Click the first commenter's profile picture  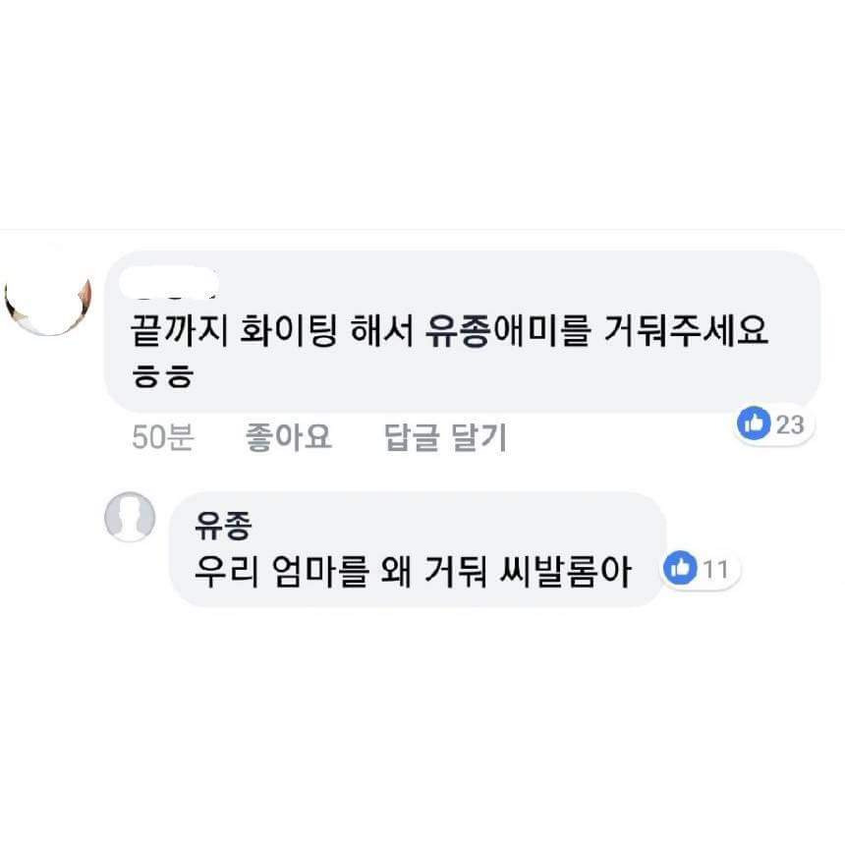[x=49, y=302]
